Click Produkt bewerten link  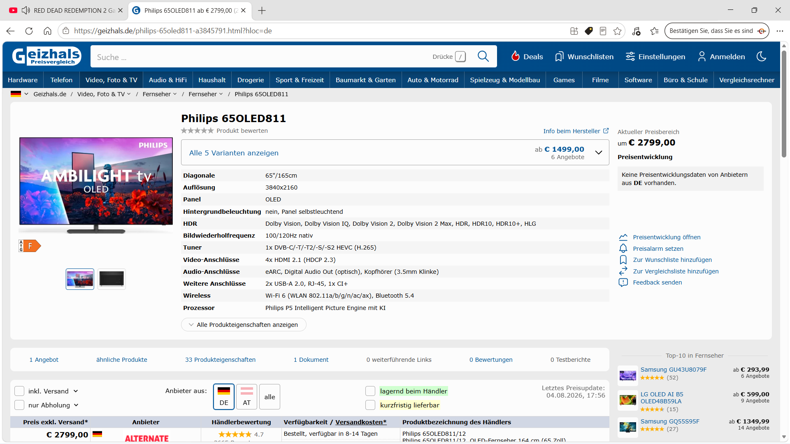(x=242, y=131)
